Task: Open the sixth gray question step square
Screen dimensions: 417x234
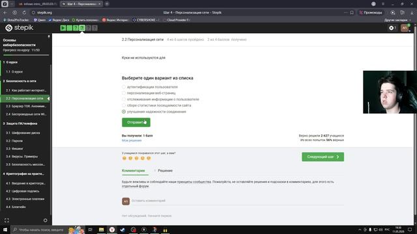Action: [94, 28]
